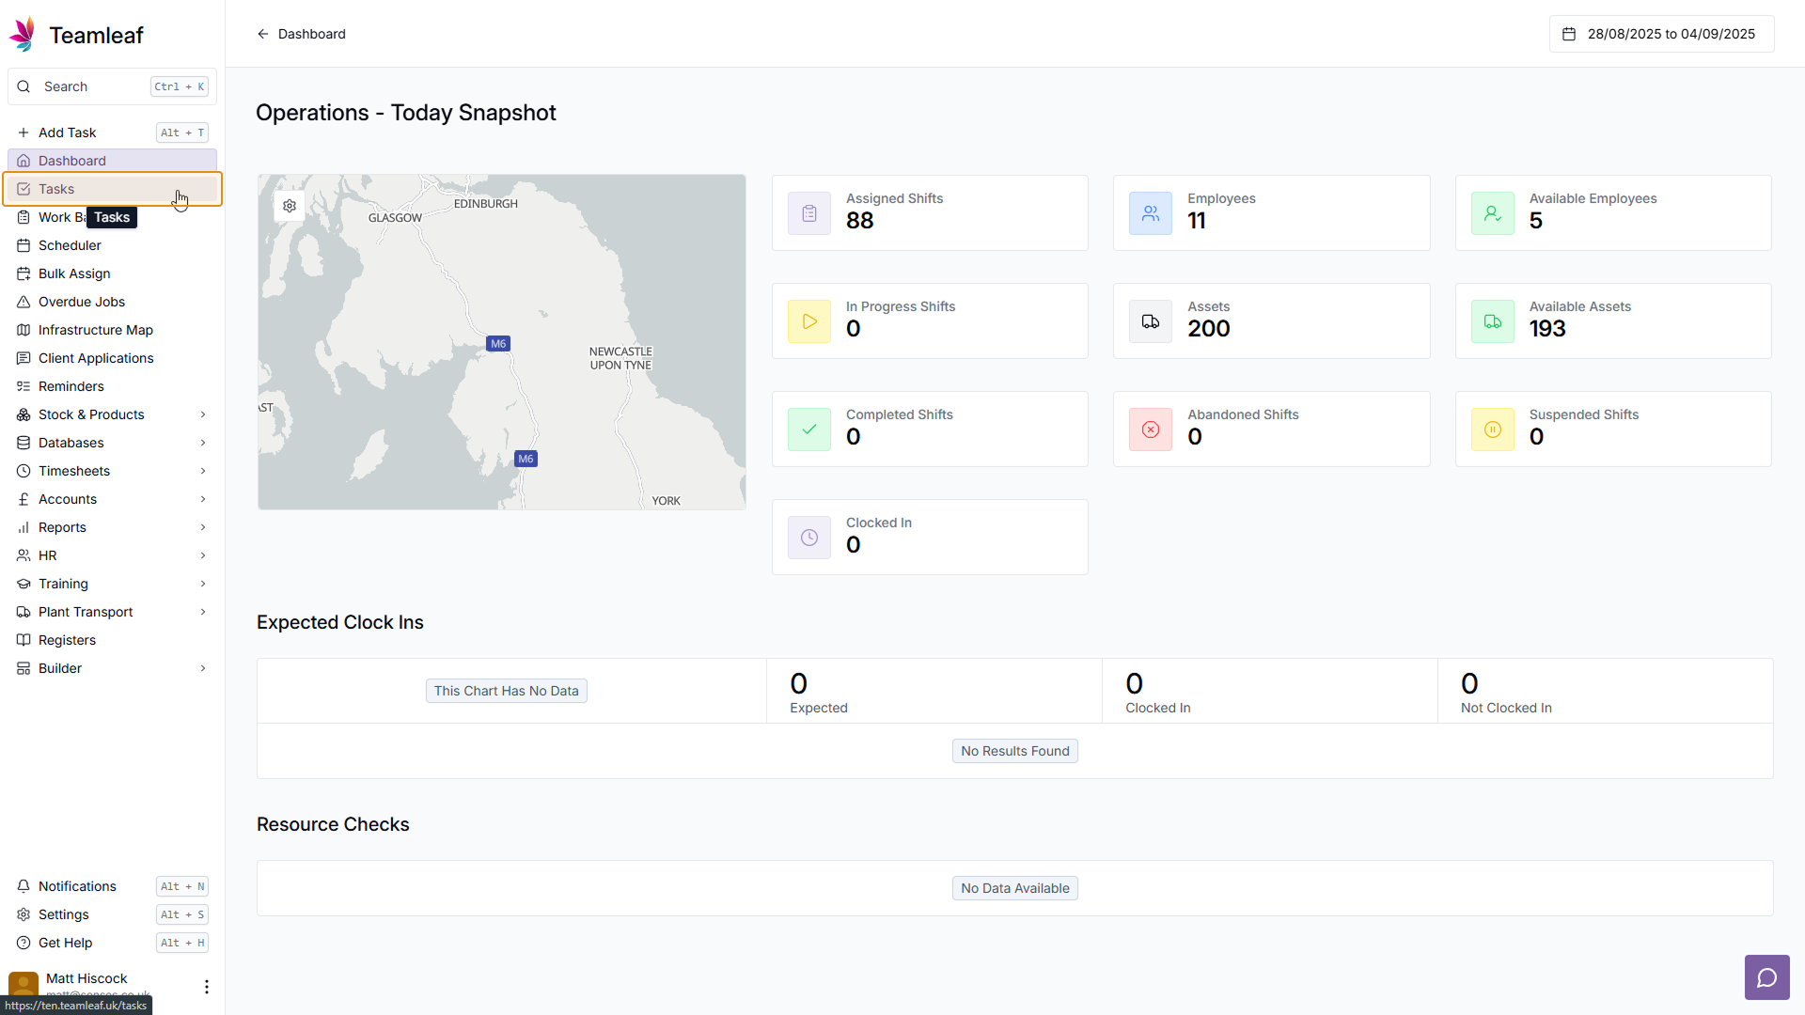This screenshot has height=1015, width=1805.
Task: Click the Suspended Shifts pause icon
Action: coord(1493,429)
